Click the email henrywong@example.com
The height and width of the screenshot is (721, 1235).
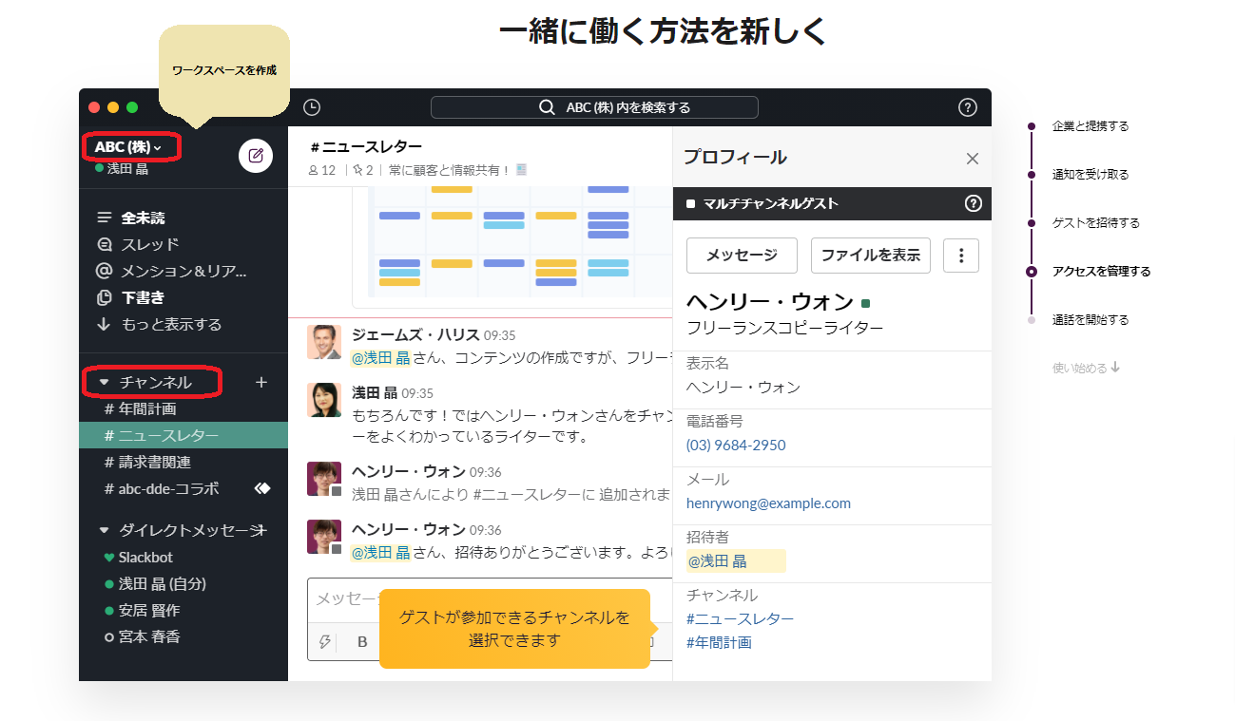pyautogui.click(x=768, y=503)
